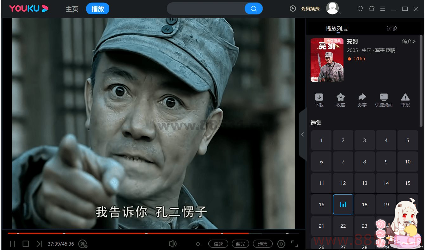425x250 pixels.
Task: Select episode 16
Action: (x=321, y=204)
